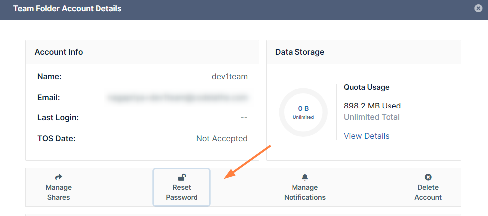Image resolution: width=488 pixels, height=216 pixels.
Task: Click the Last Login dashes value
Action: point(244,118)
